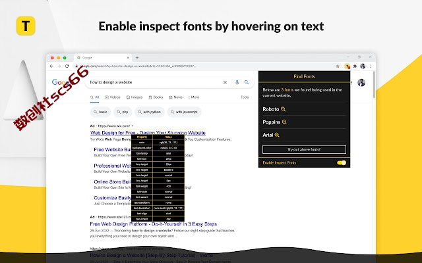This screenshot has height=263, width=422.
Task: Inspect Arial font magnifier icon
Action: point(277,135)
